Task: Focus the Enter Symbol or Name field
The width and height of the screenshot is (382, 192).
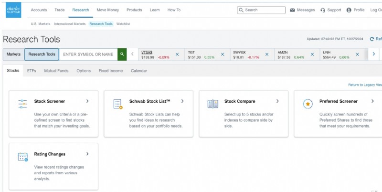Action: coord(88,54)
